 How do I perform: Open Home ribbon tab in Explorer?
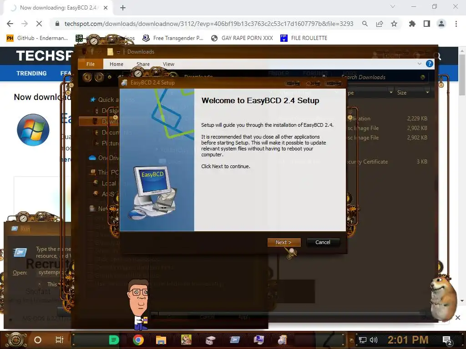(x=116, y=64)
